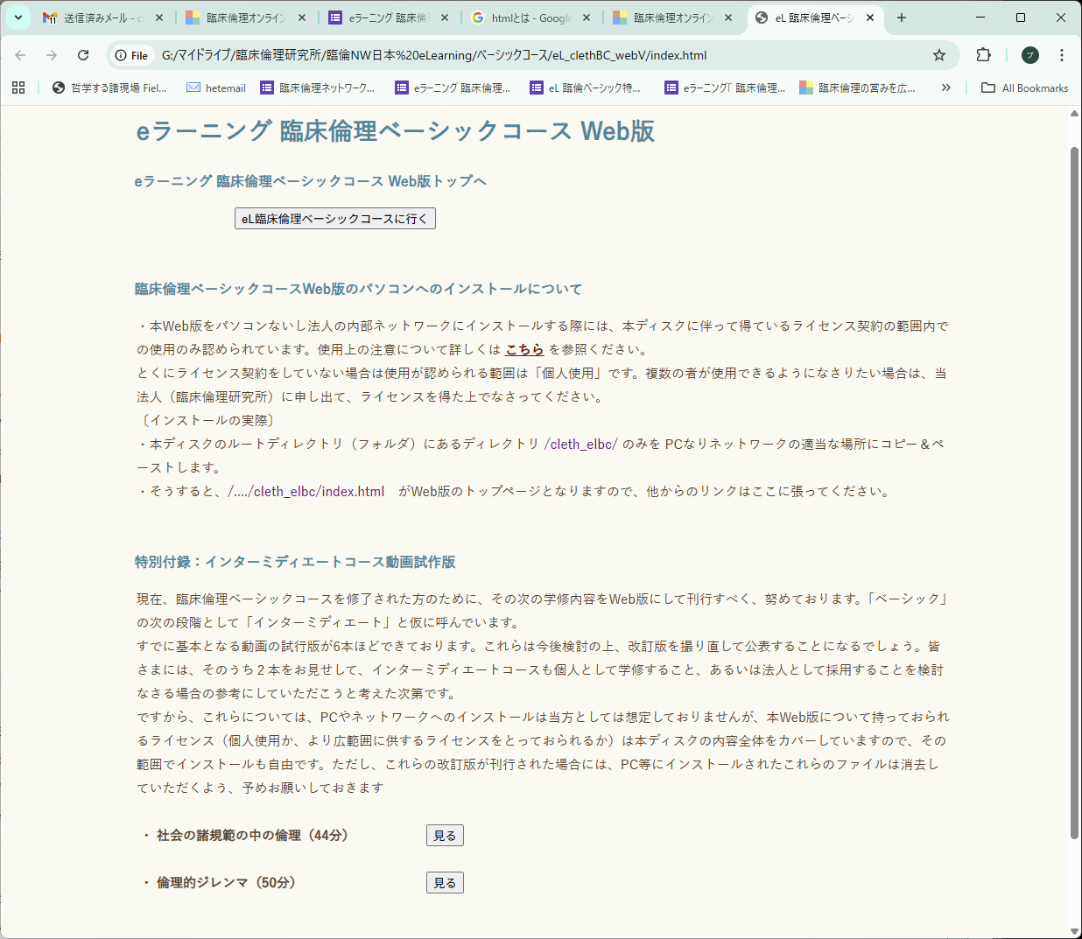Open the tab search chevron
This screenshot has width=1082, height=939.
pos(18,16)
